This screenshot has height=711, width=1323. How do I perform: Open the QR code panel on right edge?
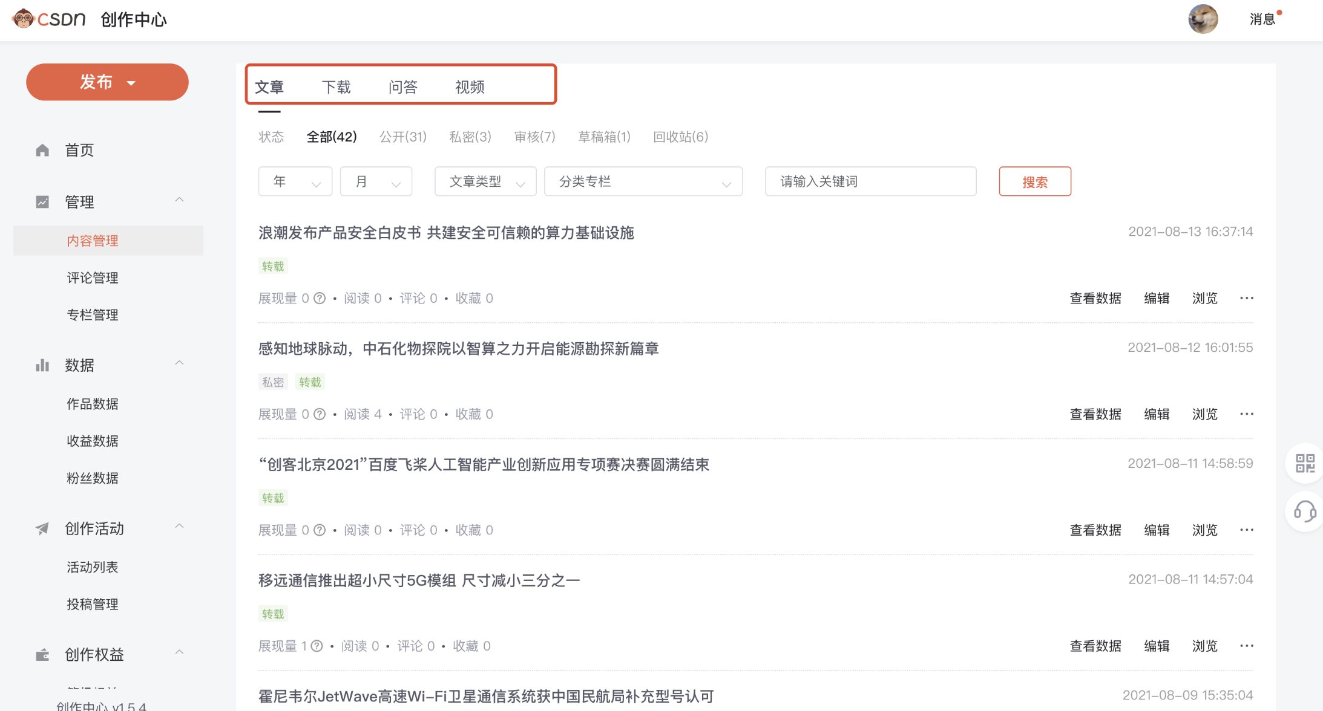(x=1305, y=463)
